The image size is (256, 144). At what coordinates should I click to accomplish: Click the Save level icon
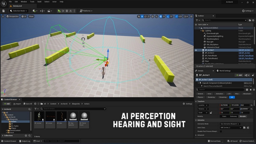4,11
